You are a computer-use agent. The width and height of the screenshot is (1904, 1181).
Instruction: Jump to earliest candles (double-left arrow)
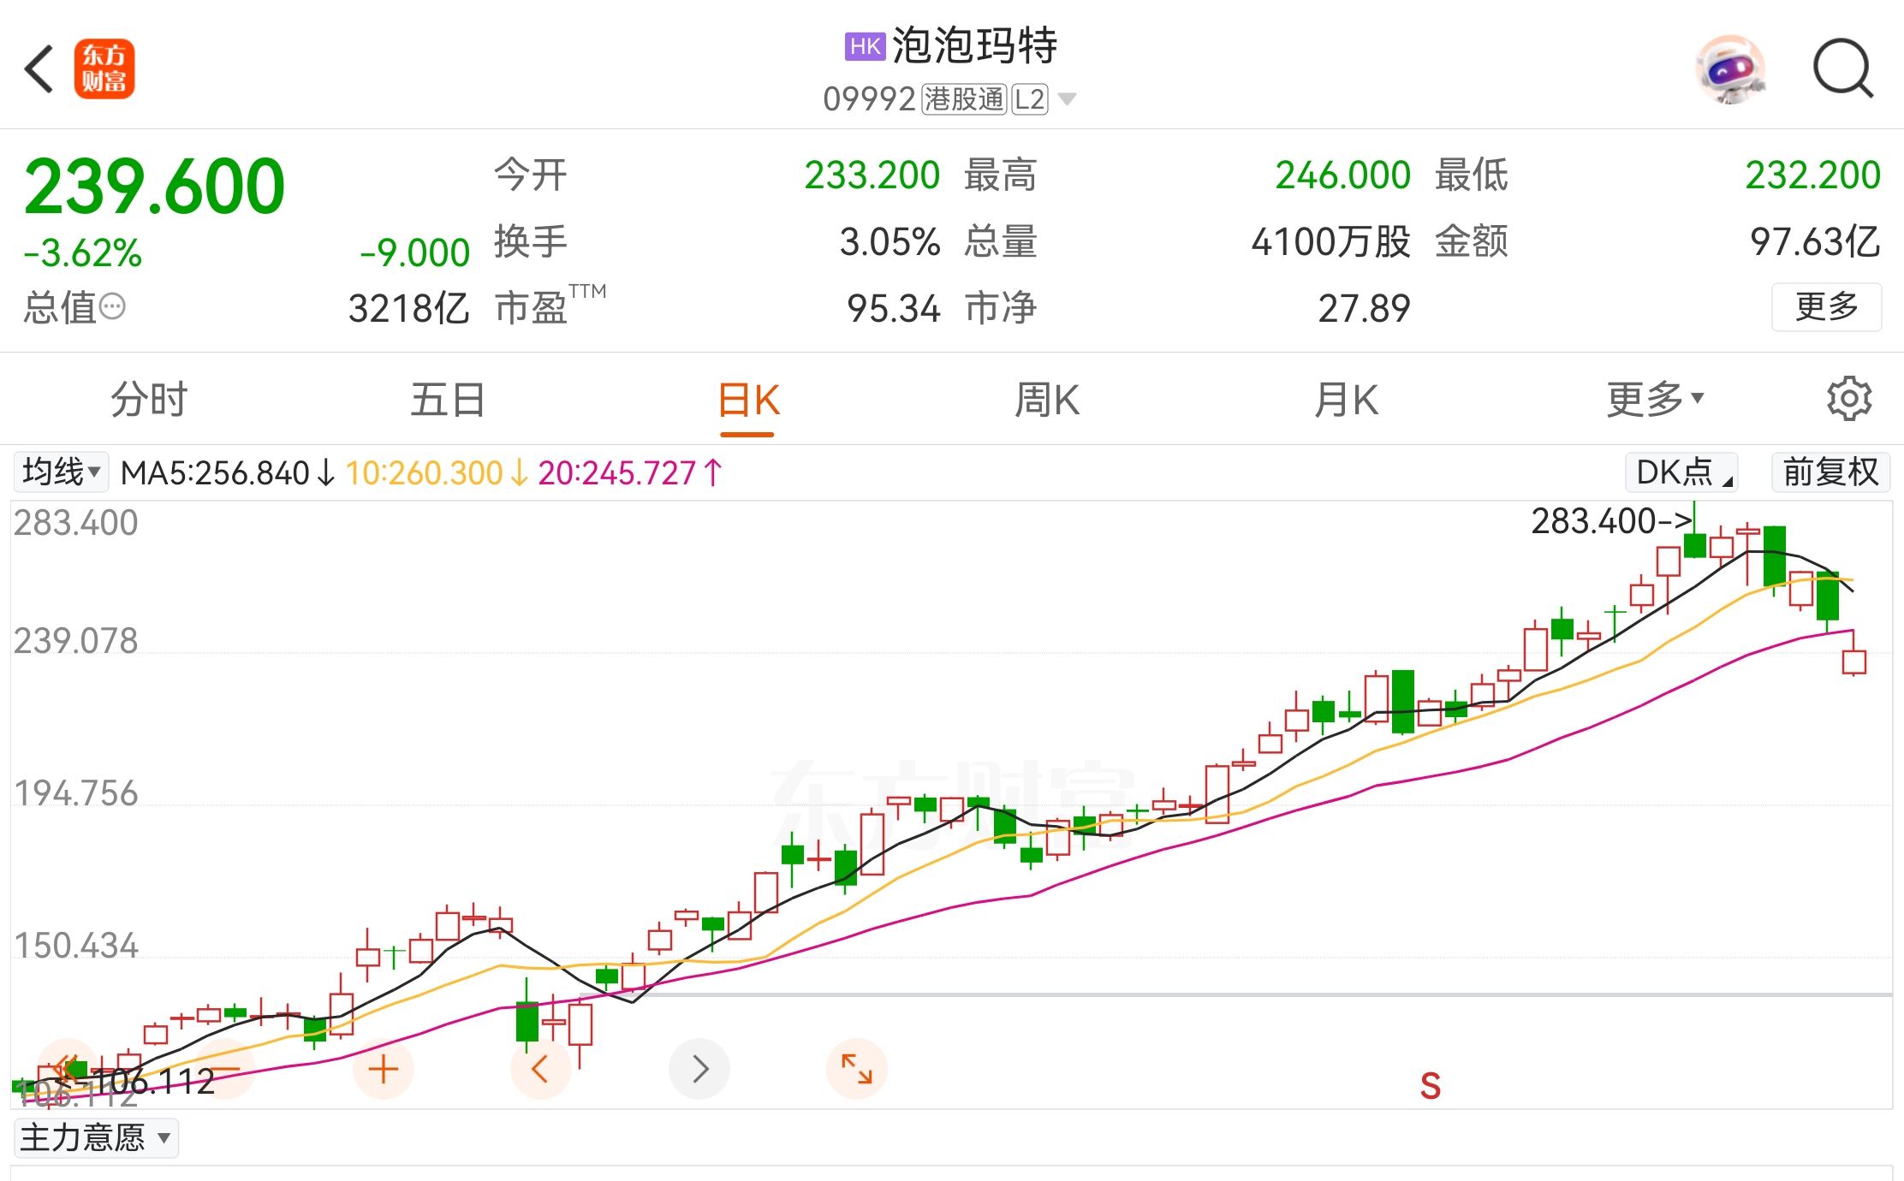(x=68, y=1069)
